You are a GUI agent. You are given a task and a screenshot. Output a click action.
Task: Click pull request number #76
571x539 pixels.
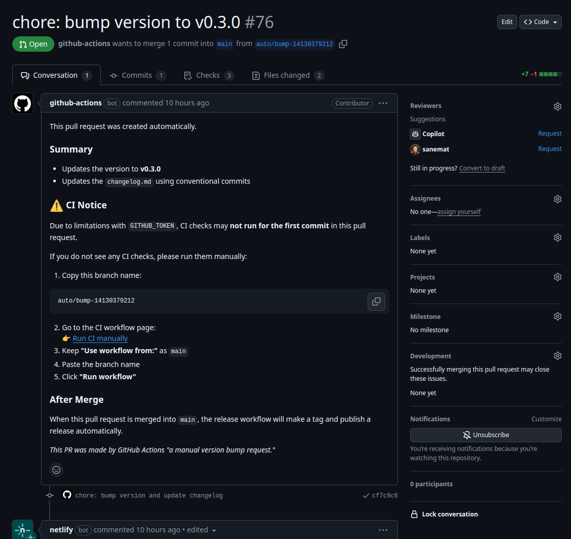pyautogui.click(x=259, y=22)
